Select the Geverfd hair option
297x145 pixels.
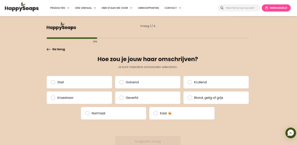pos(148,98)
